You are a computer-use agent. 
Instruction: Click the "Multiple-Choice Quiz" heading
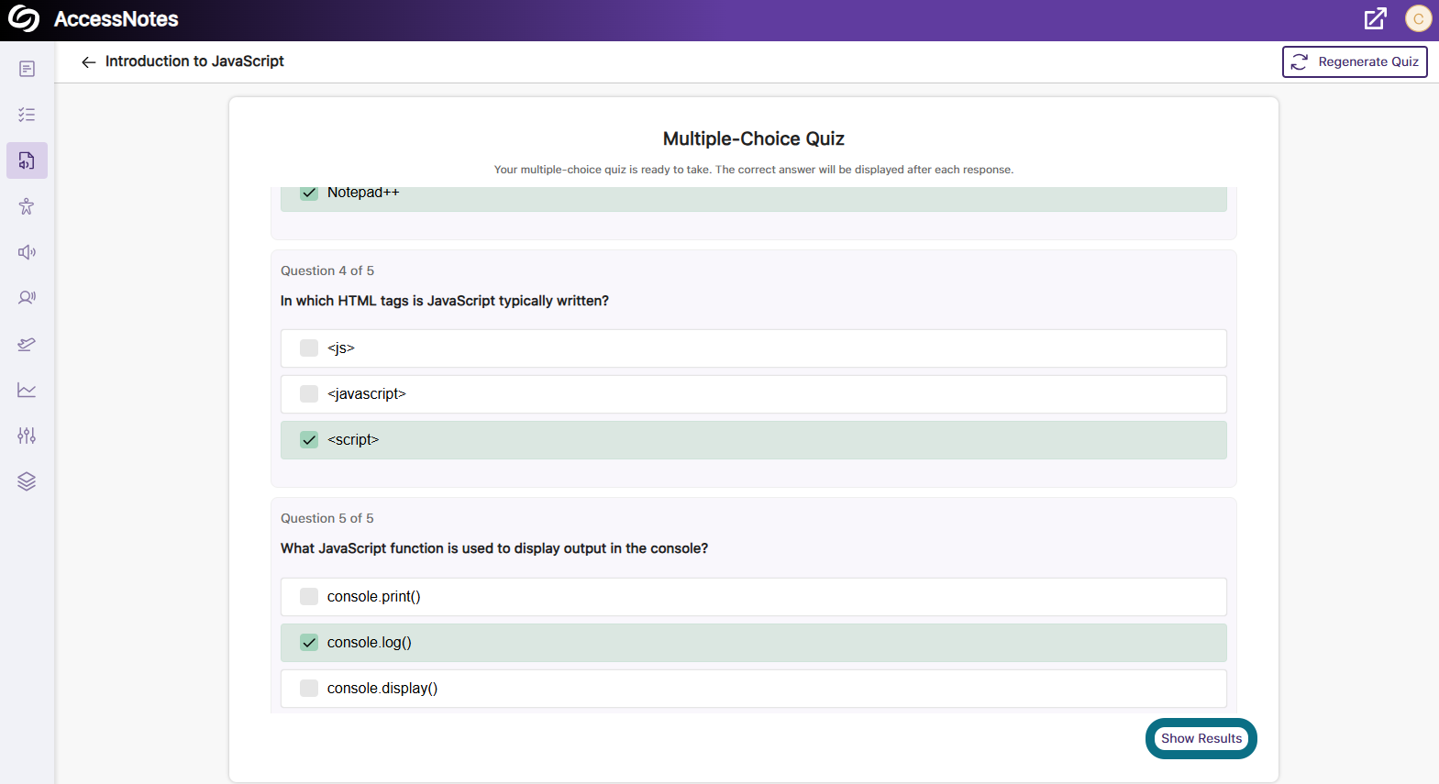point(754,138)
